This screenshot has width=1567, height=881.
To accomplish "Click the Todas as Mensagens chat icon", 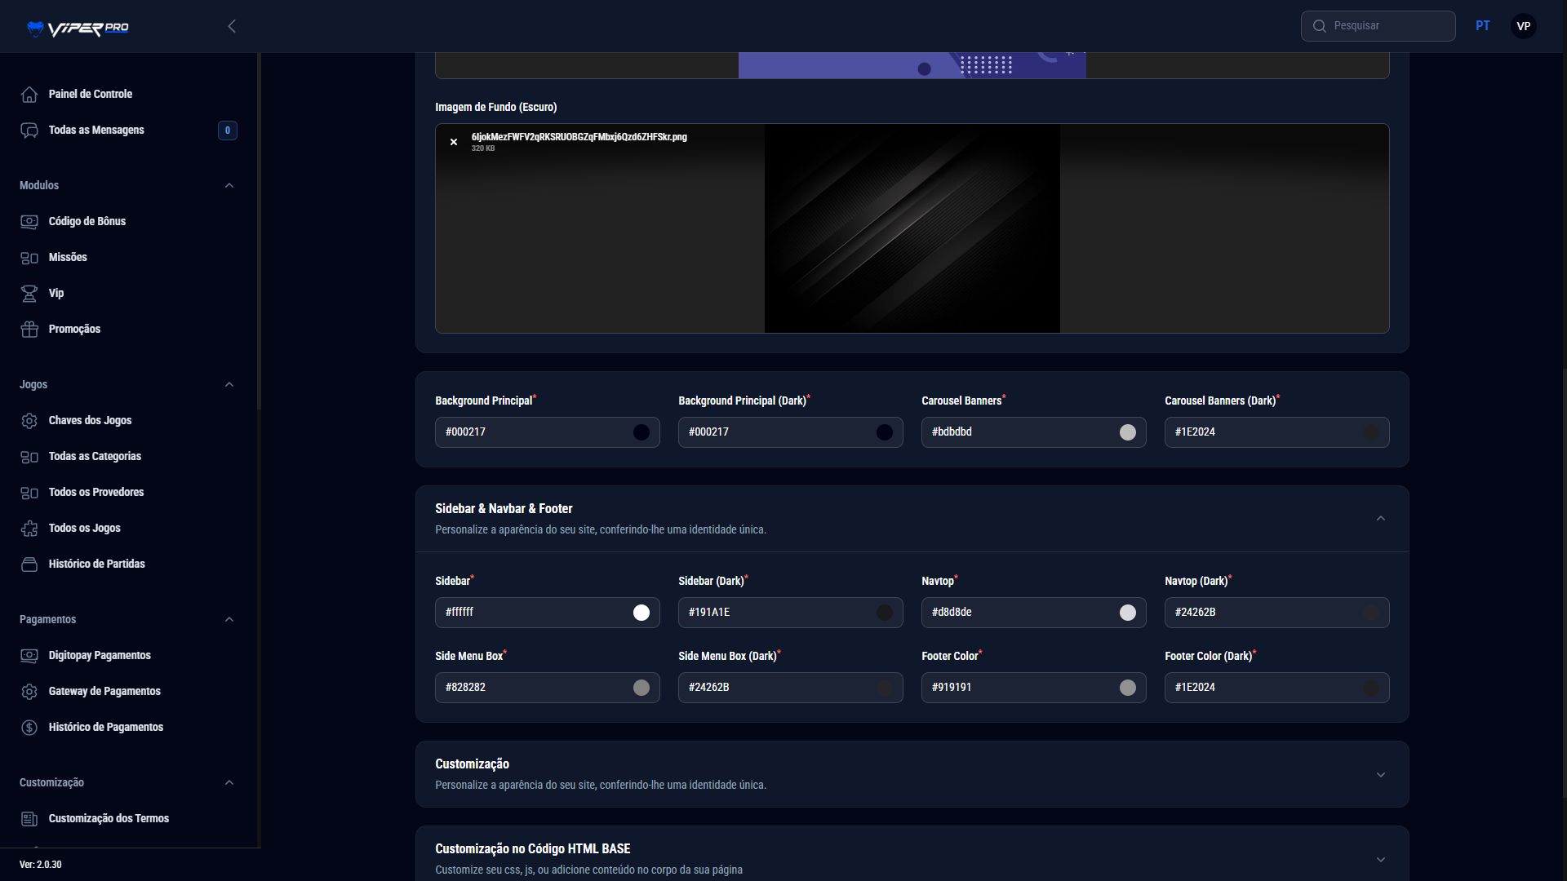I will coord(29,131).
